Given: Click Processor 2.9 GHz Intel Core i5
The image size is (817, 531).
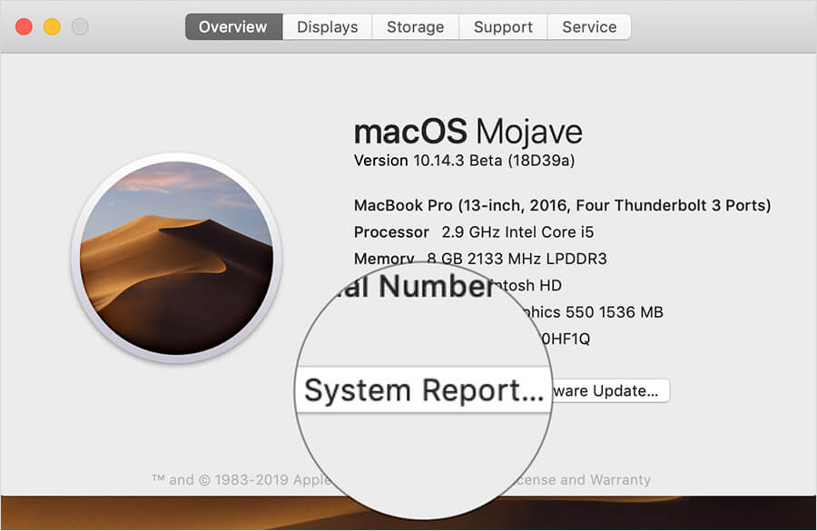Looking at the screenshot, I should 474,231.
